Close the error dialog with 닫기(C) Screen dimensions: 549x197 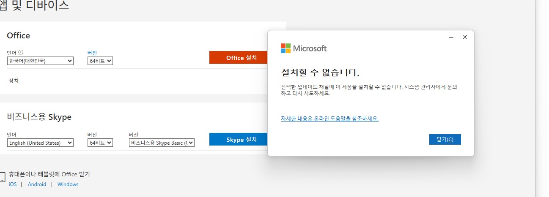(x=445, y=140)
